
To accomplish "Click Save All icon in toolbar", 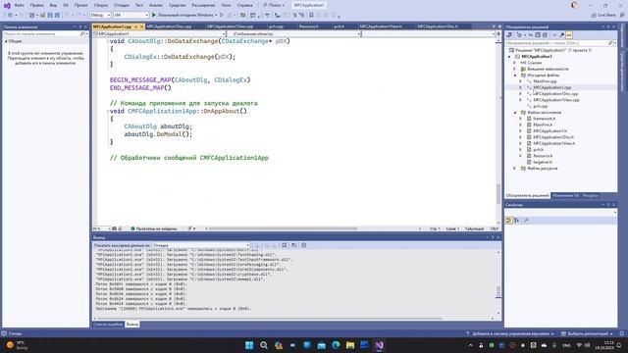I will [x=57, y=15].
